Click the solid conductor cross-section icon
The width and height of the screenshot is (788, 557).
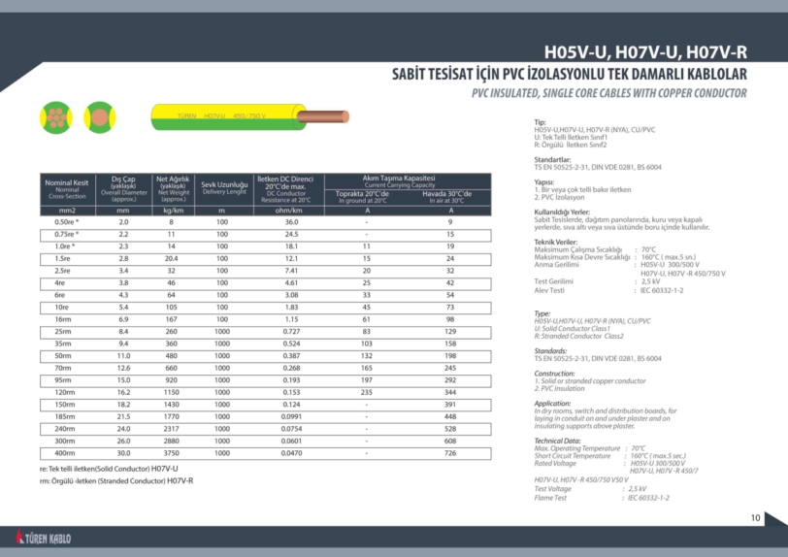(x=99, y=117)
